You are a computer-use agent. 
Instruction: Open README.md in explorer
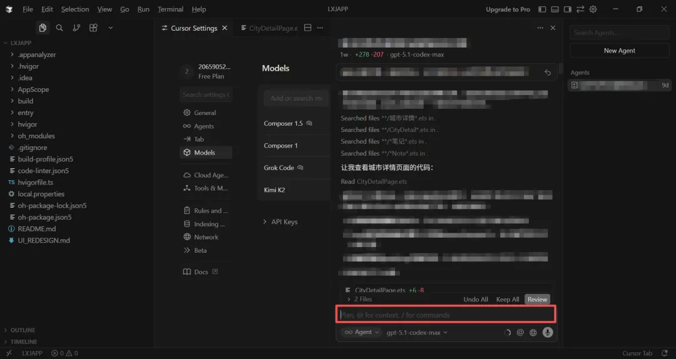(37, 228)
